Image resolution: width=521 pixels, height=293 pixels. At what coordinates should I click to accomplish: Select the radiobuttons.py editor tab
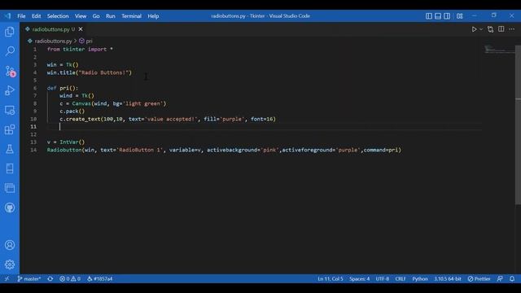point(50,29)
